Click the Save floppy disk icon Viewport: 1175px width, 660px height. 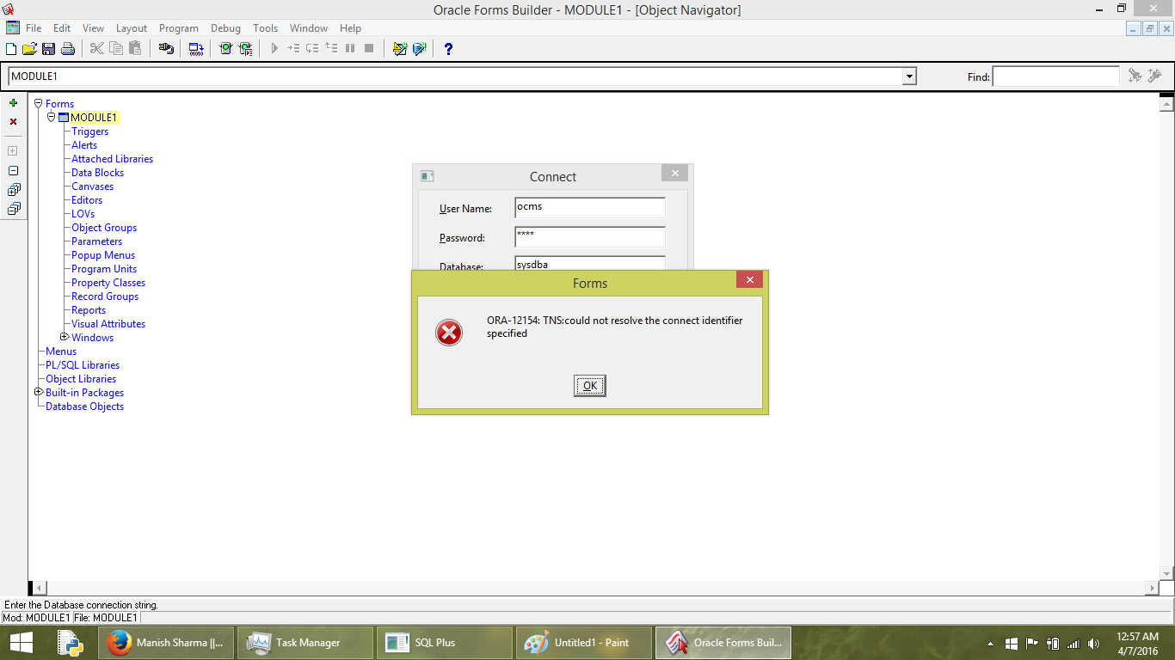[x=48, y=49]
